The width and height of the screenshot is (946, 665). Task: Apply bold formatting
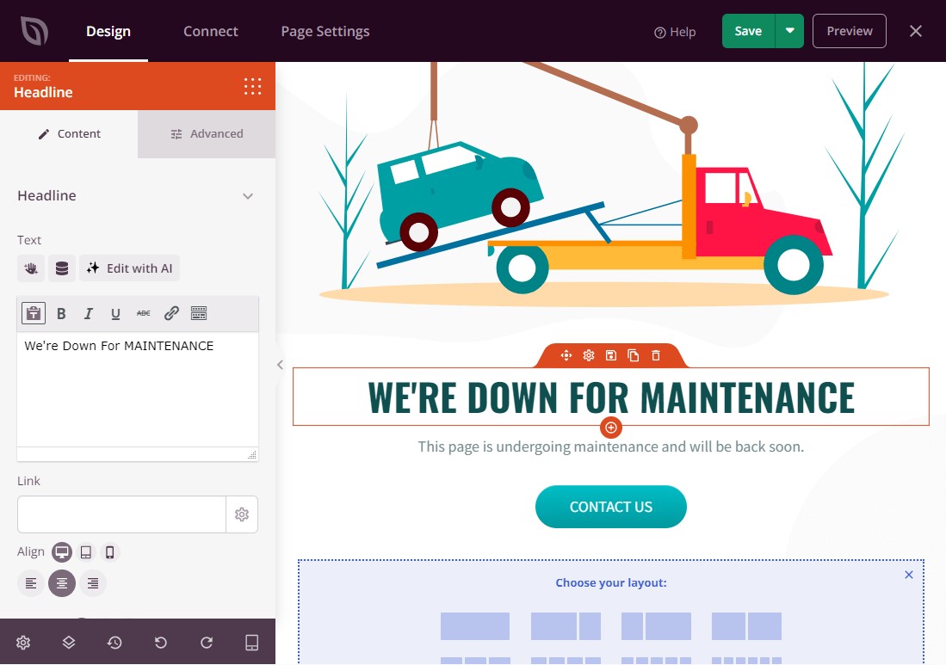tap(61, 313)
